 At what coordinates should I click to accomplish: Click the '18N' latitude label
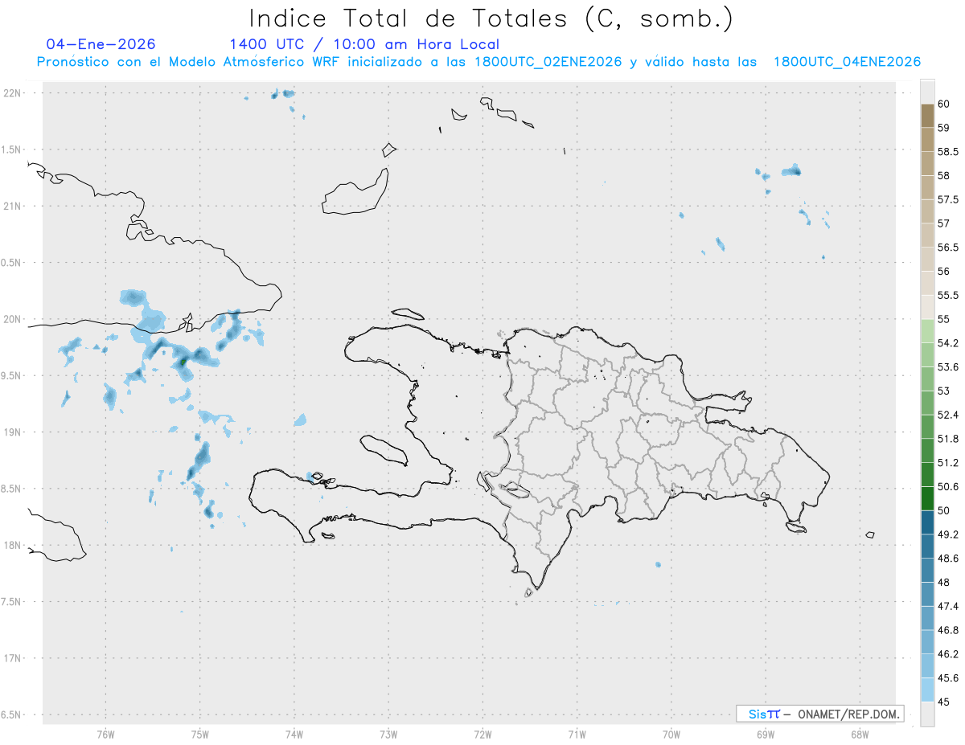13,545
